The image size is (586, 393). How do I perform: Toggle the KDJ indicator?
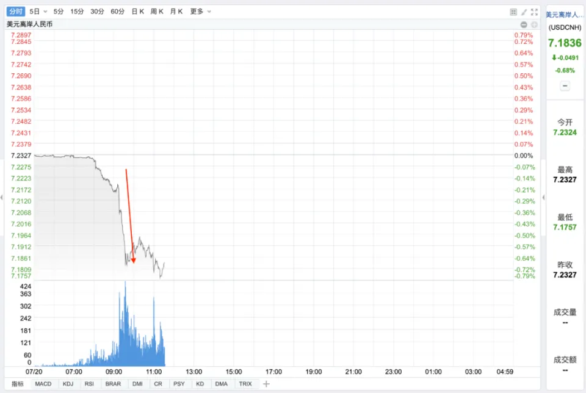point(67,384)
